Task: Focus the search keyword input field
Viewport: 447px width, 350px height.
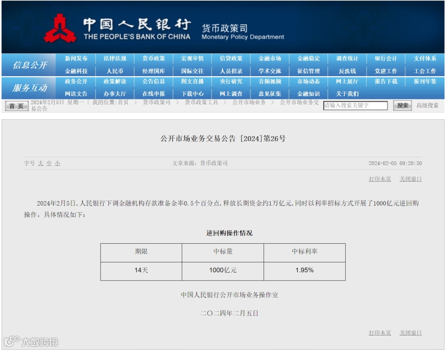Action: point(356,105)
